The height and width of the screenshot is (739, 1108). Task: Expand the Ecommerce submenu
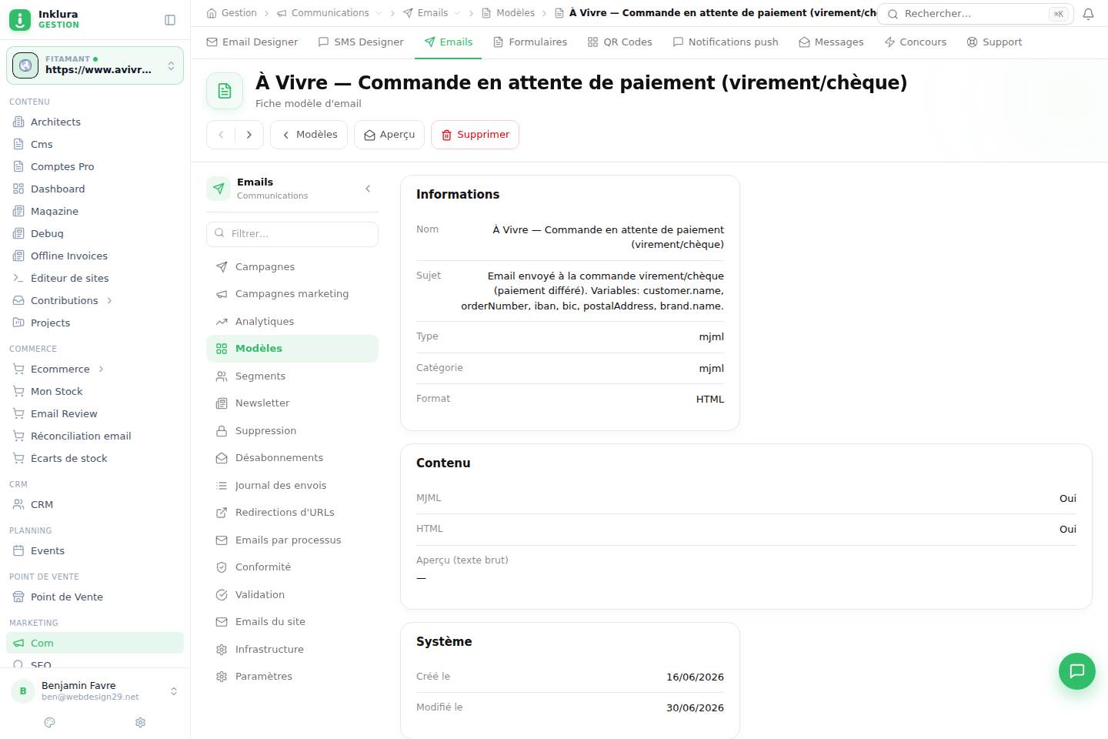coord(101,369)
